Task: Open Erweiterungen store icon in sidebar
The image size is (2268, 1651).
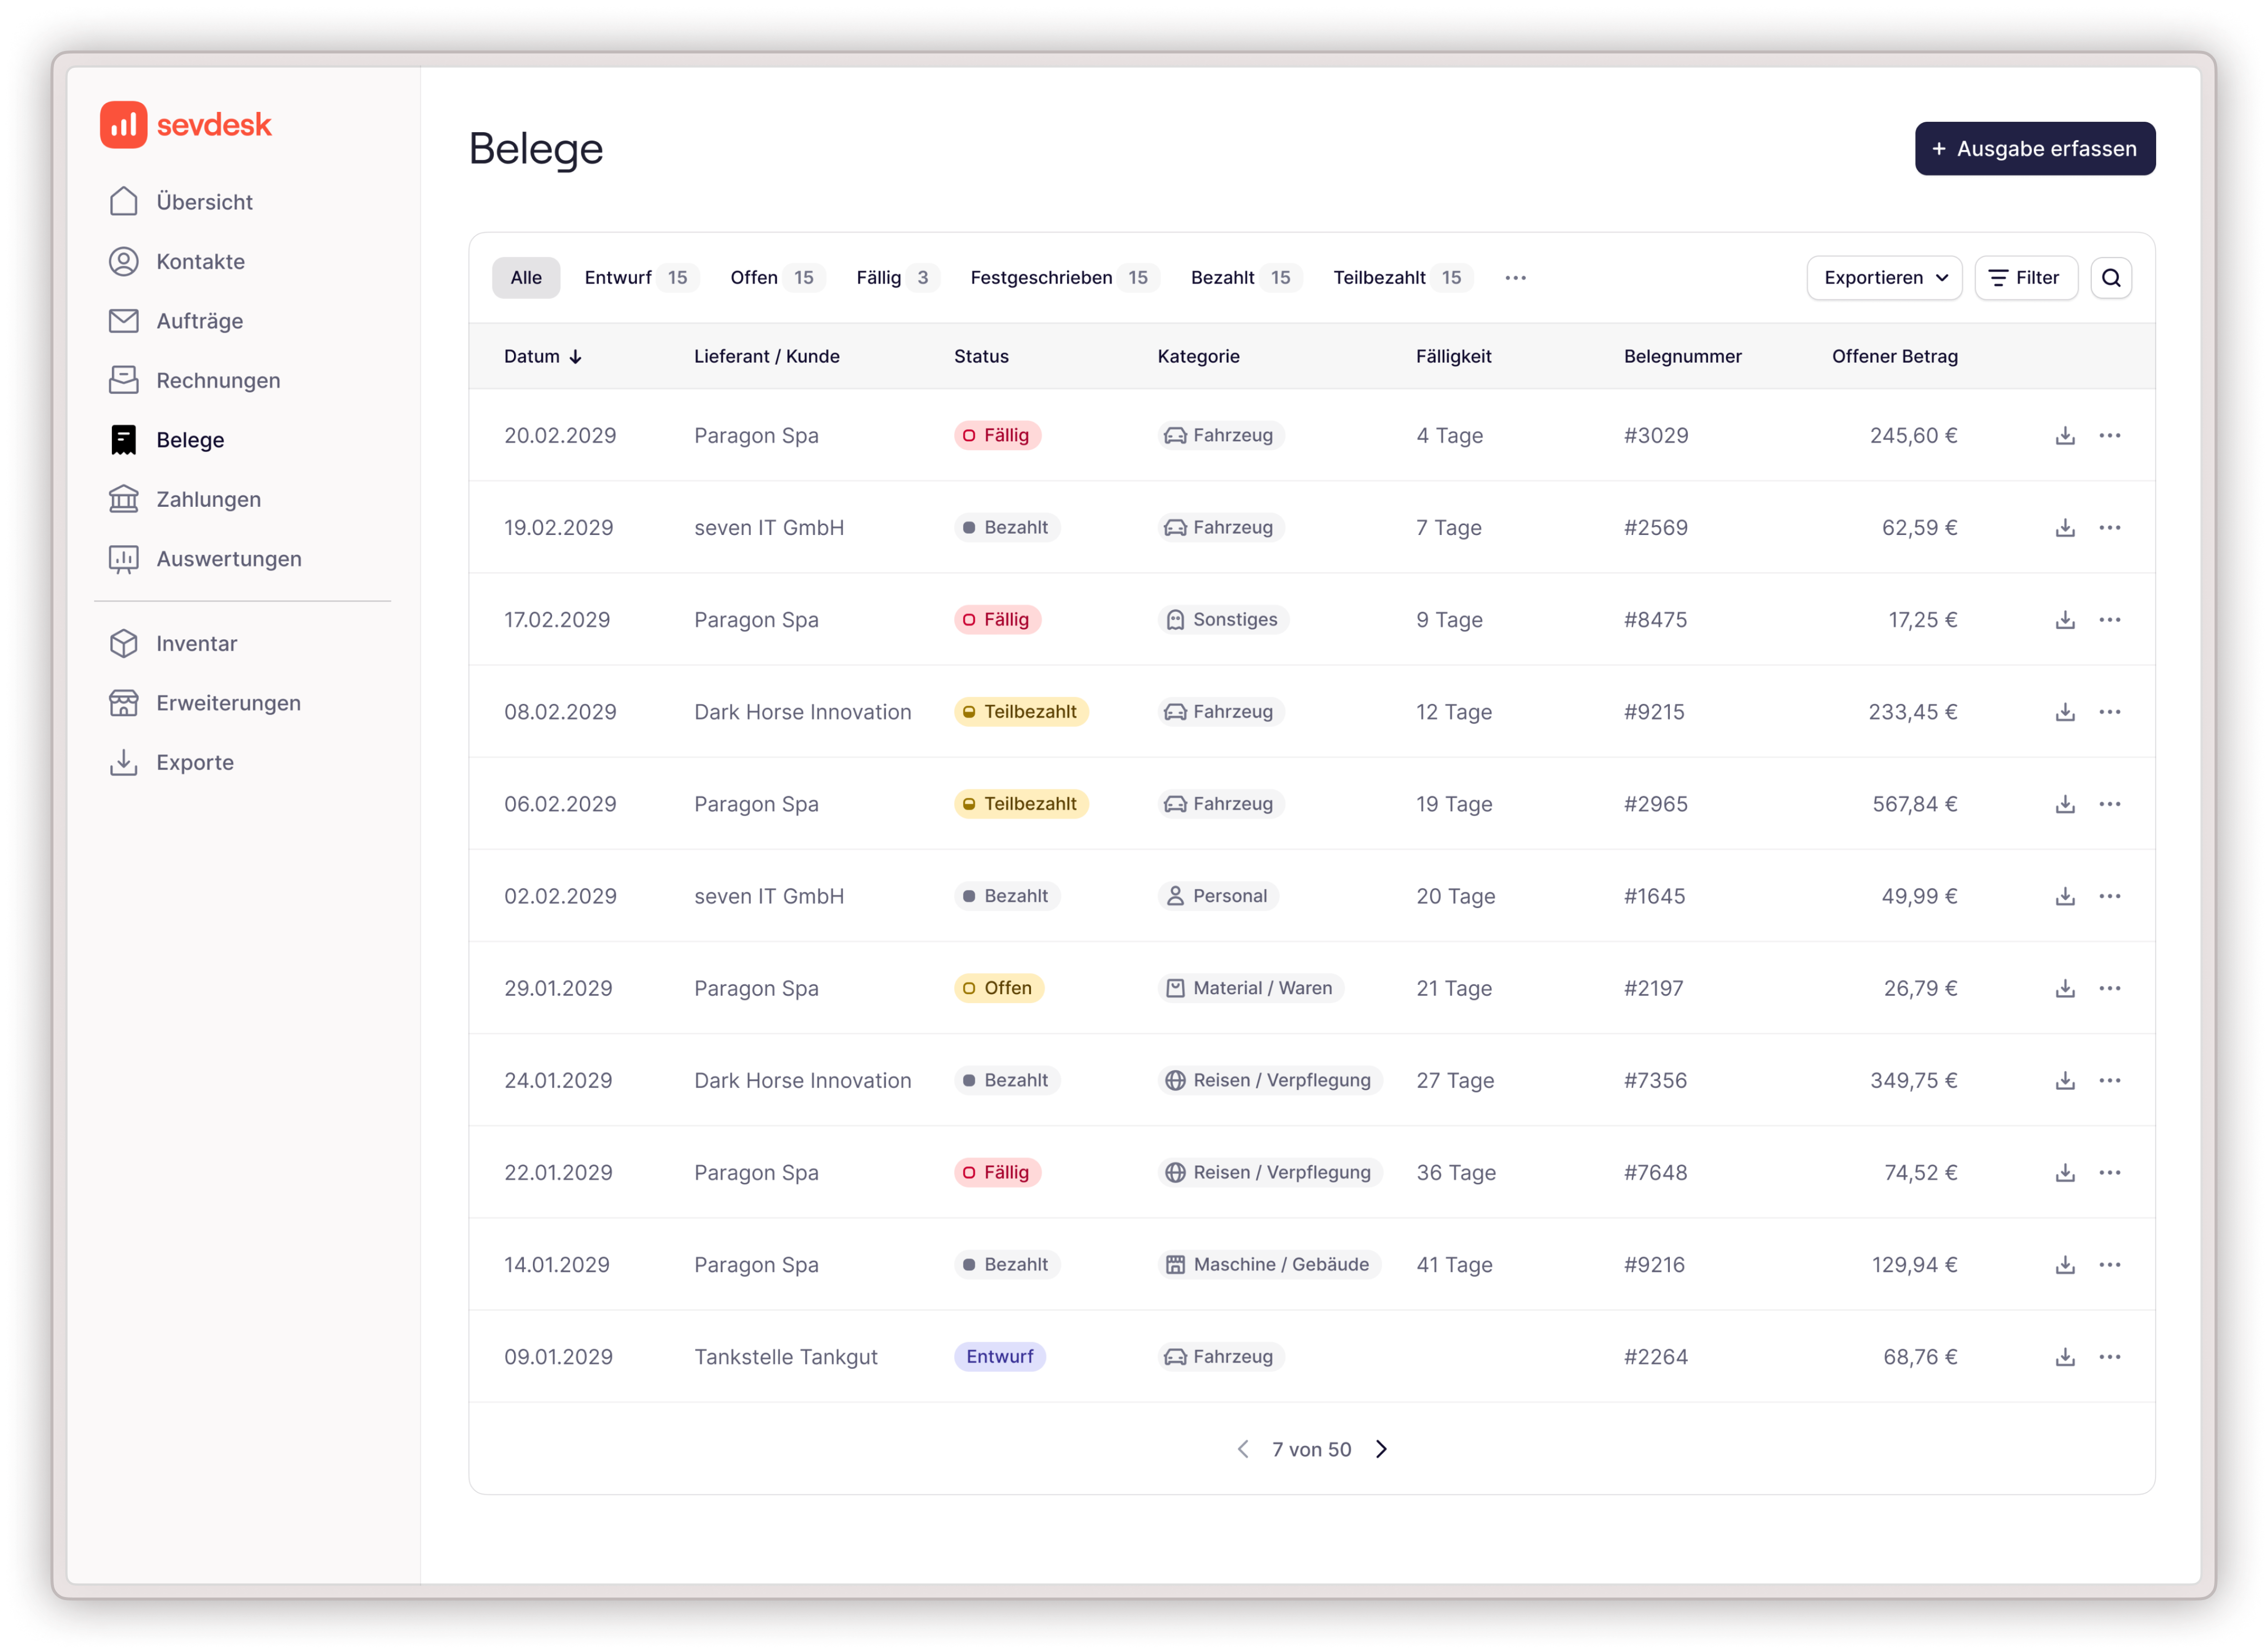Action: point(124,703)
